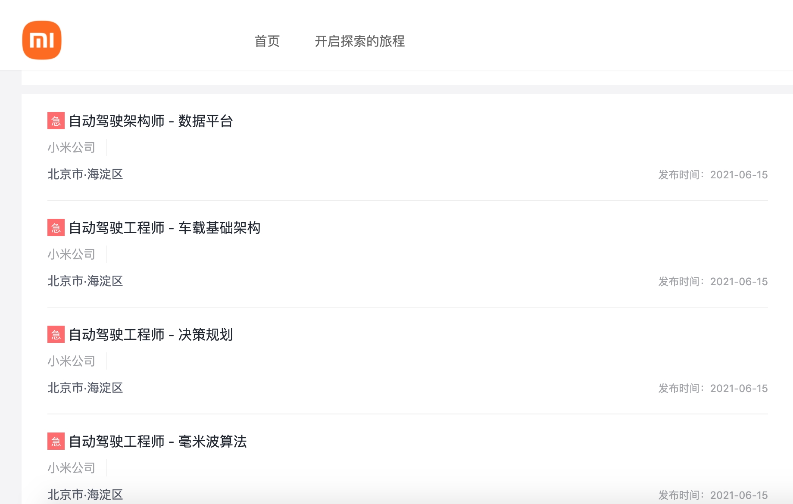Image resolution: width=793 pixels, height=504 pixels.
Task: Click the 急 badge beside 车载基础架构
Action: [x=55, y=228]
